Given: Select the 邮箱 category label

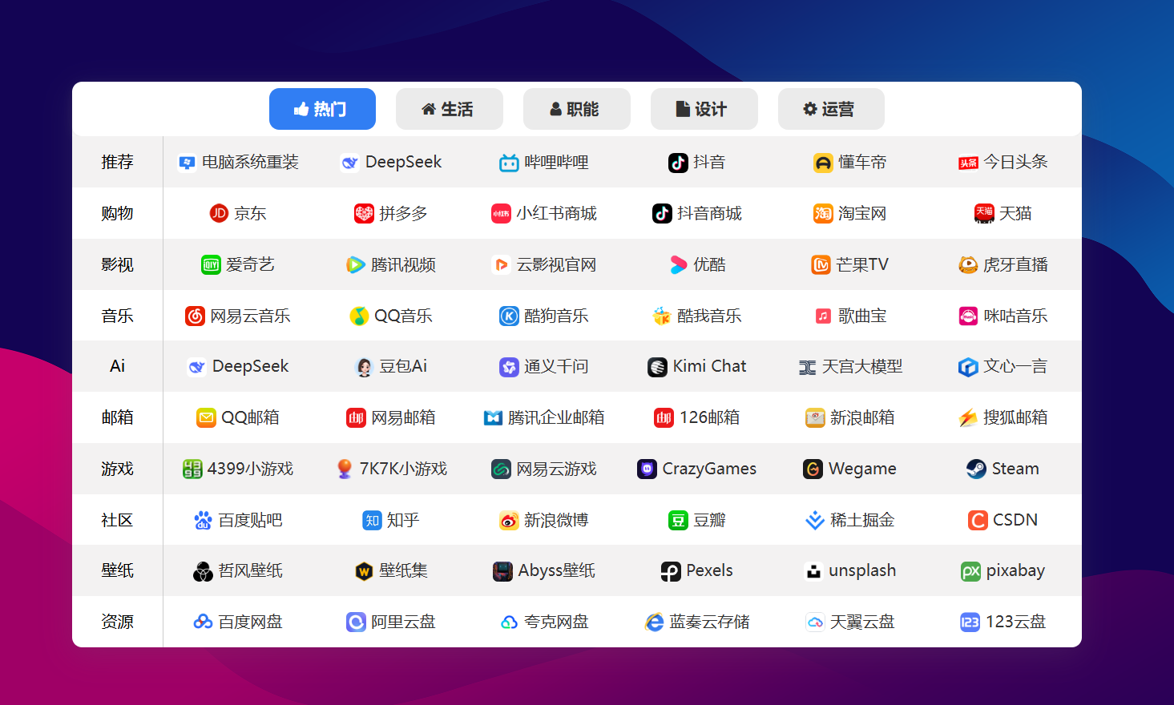Looking at the screenshot, I should pyautogui.click(x=117, y=418).
